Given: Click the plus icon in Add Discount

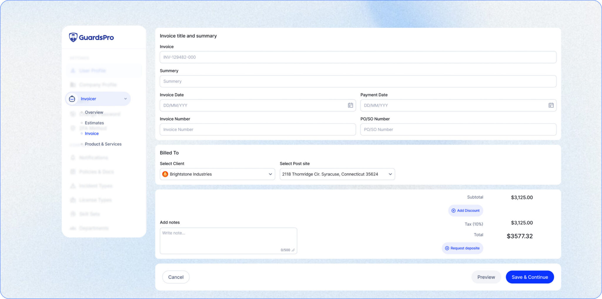Looking at the screenshot, I should pos(453,211).
